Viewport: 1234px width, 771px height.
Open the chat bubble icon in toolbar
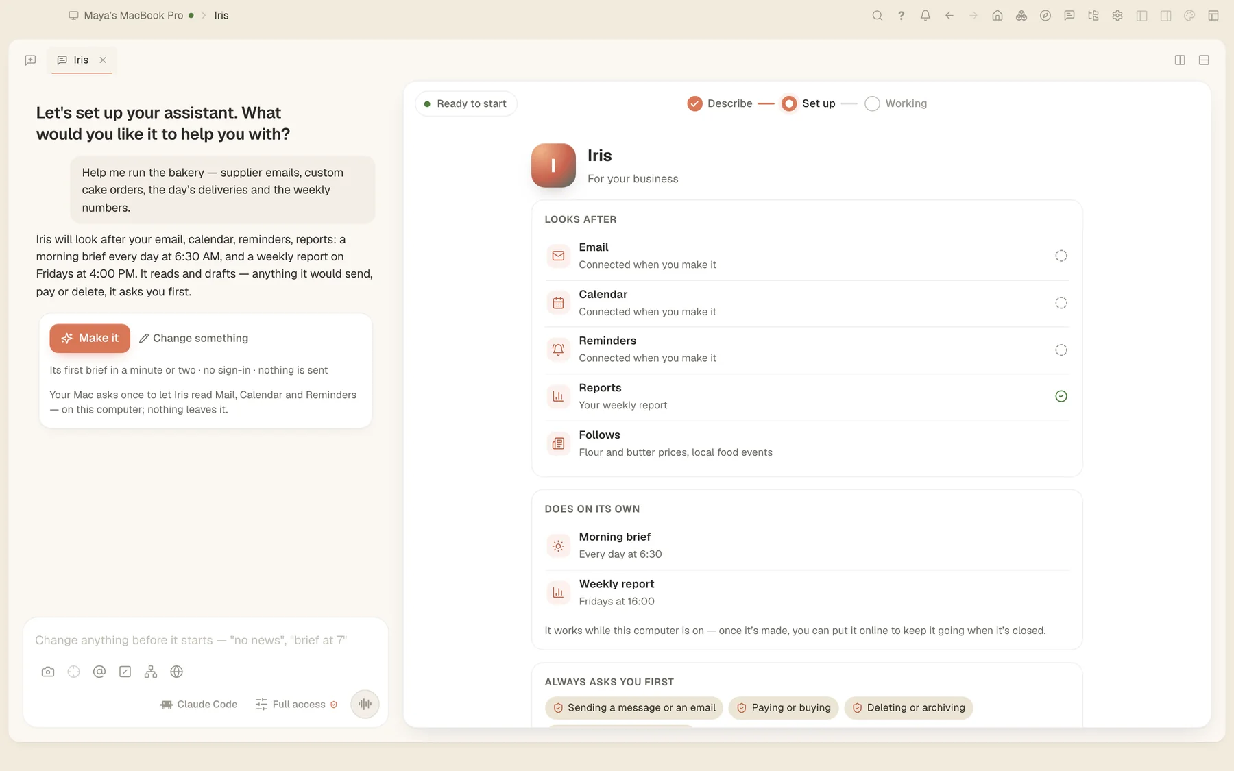pos(1069,16)
